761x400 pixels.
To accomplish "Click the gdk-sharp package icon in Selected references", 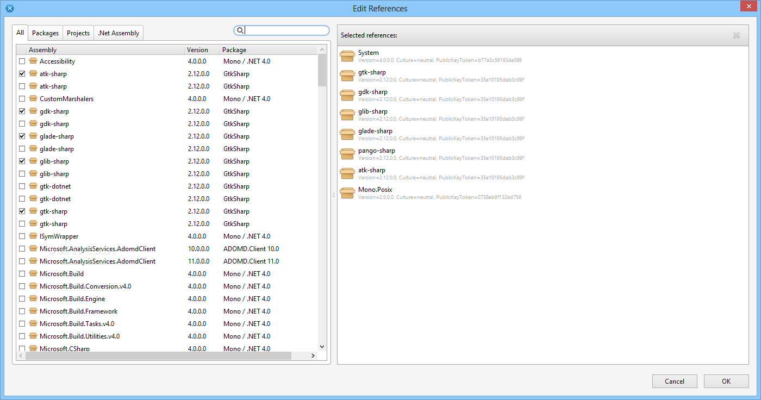I will coord(347,95).
